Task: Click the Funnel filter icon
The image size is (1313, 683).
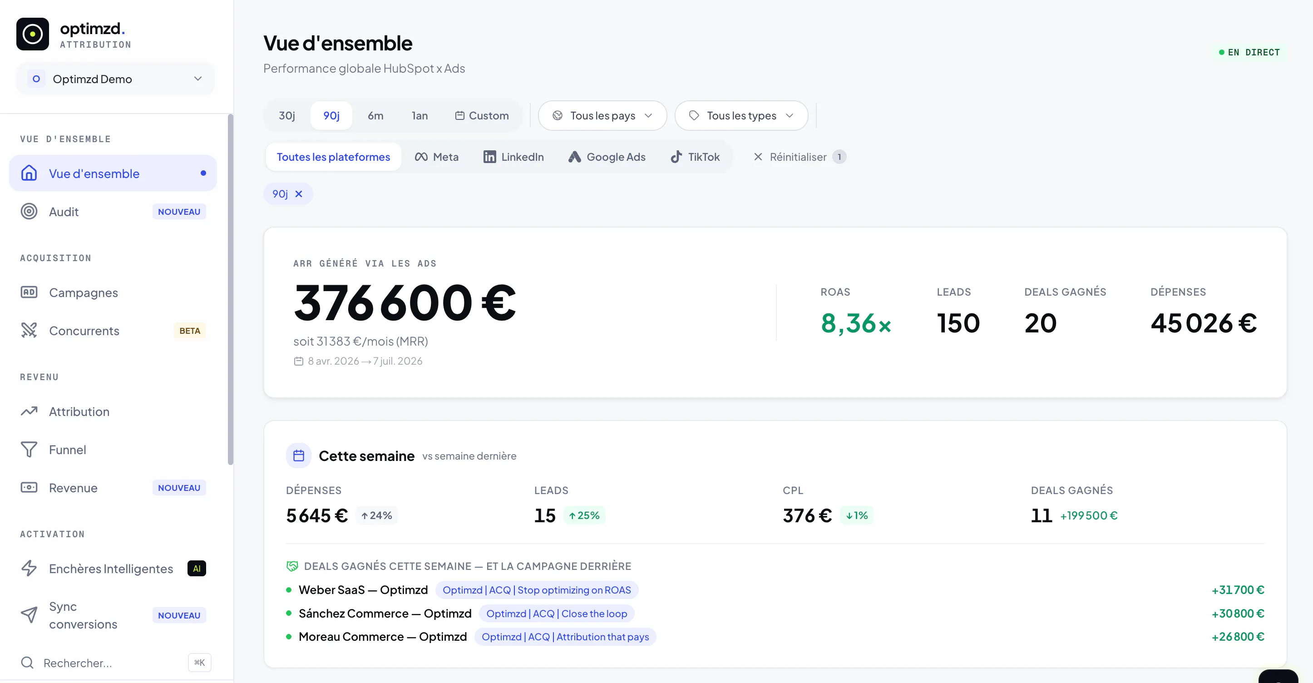Action: (x=29, y=450)
